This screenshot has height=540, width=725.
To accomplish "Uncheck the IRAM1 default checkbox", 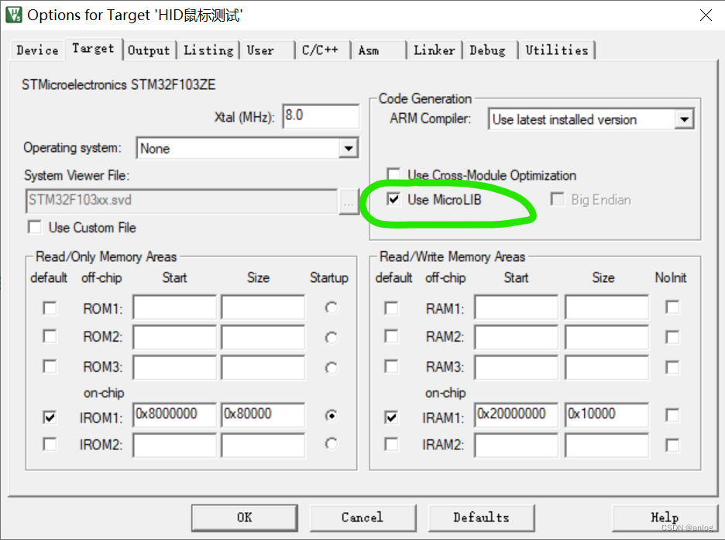I will tap(391, 417).
